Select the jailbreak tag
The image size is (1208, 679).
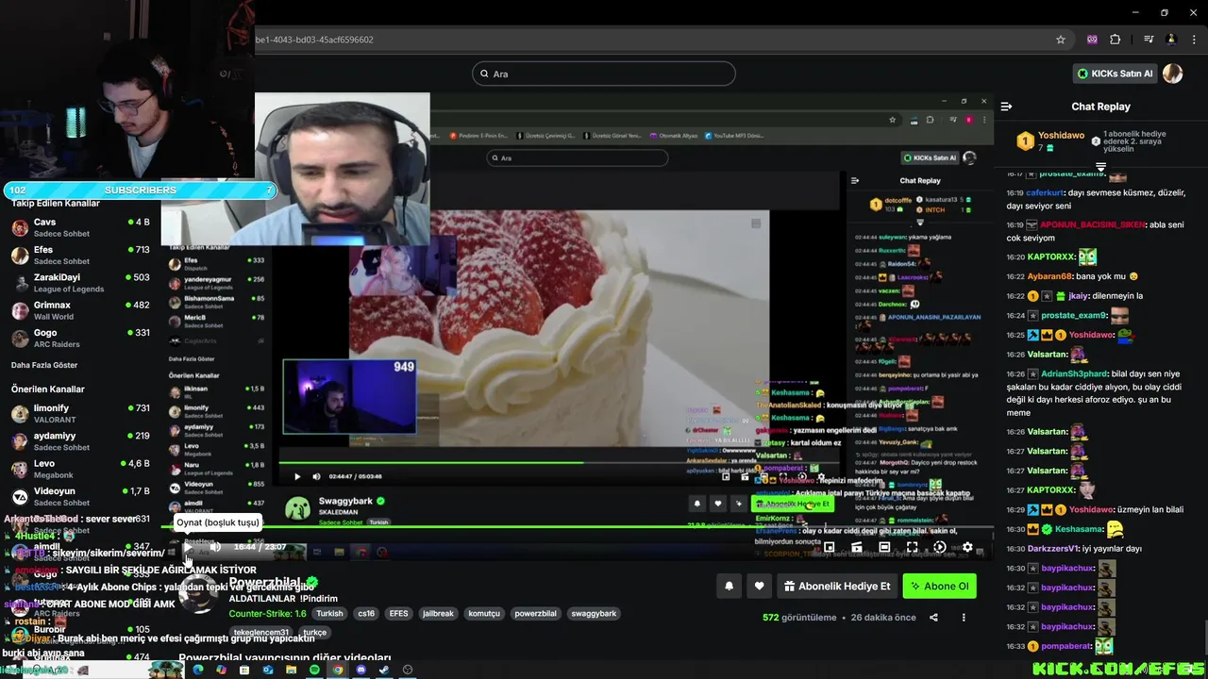pyautogui.click(x=438, y=614)
